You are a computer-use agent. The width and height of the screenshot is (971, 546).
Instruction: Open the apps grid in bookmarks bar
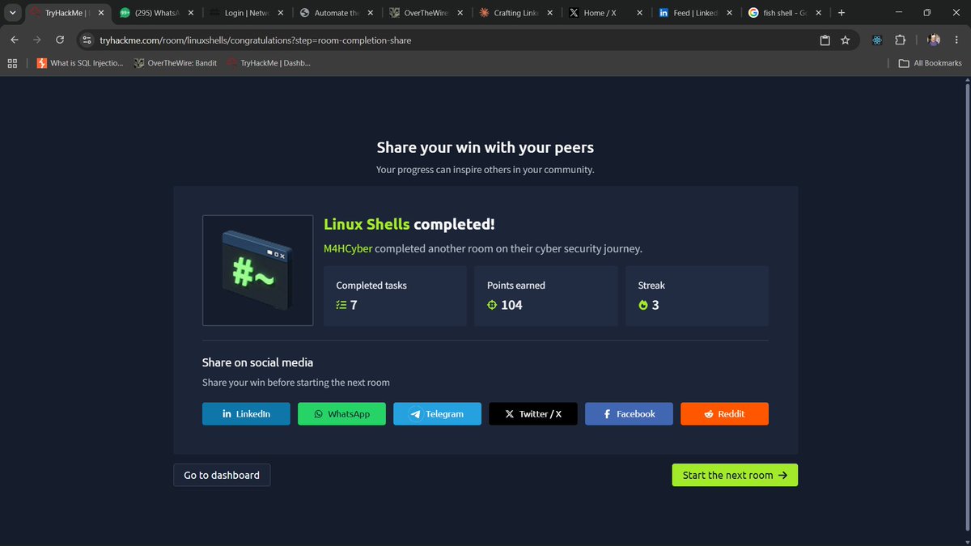[x=12, y=63]
